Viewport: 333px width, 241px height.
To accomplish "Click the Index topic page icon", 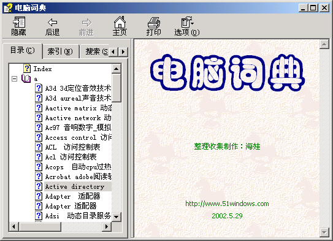I will tap(27, 69).
